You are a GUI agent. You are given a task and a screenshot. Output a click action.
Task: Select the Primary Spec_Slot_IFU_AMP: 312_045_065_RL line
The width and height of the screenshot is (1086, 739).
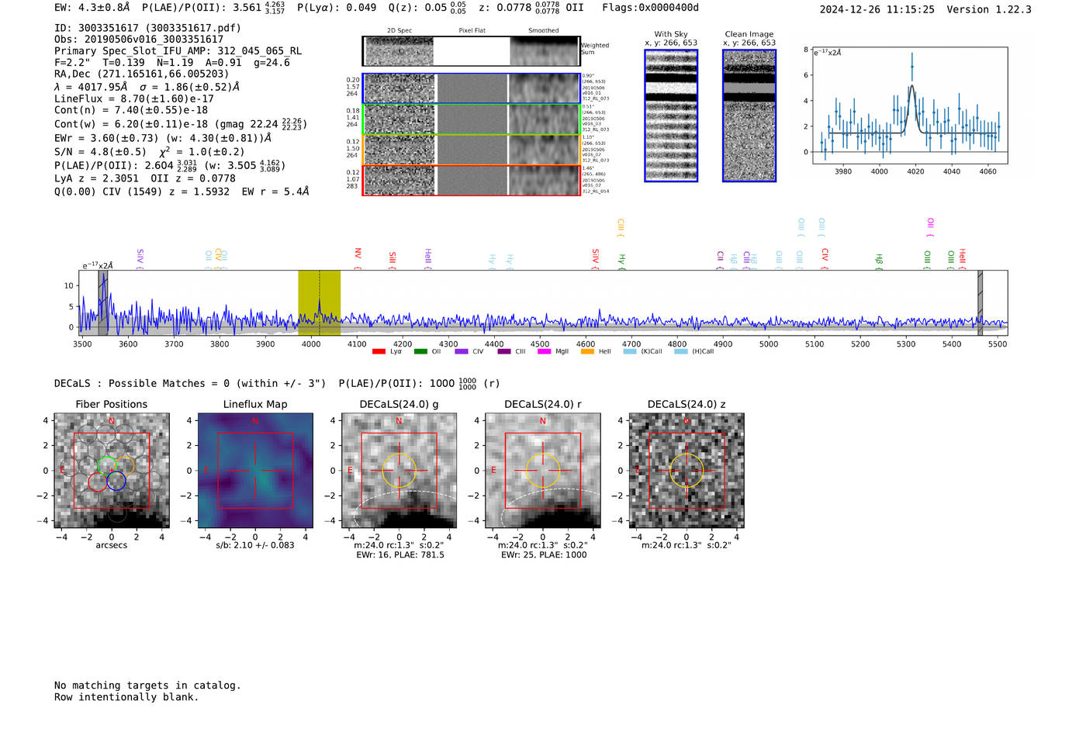point(178,51)
